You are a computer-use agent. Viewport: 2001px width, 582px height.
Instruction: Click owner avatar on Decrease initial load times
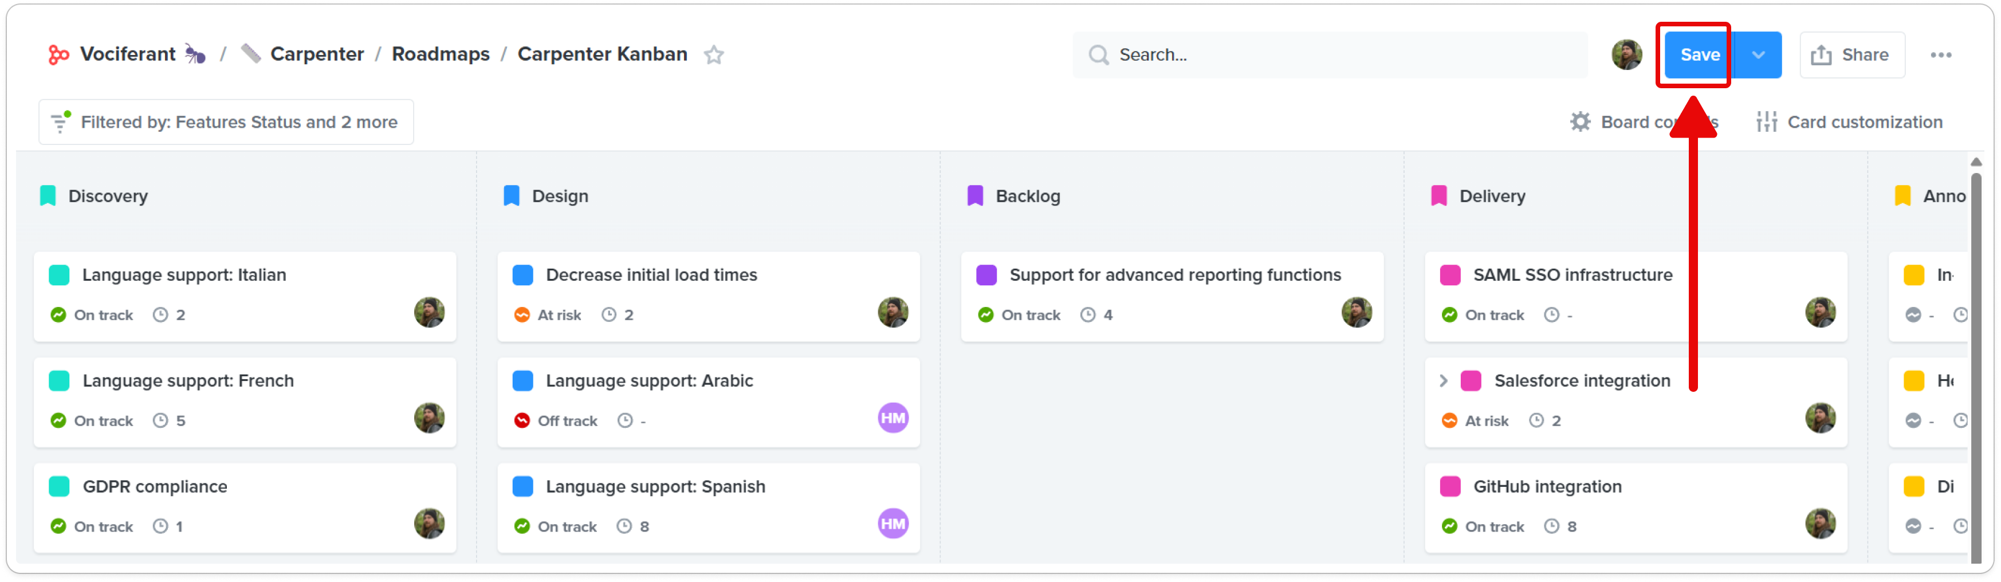point(893,312)
